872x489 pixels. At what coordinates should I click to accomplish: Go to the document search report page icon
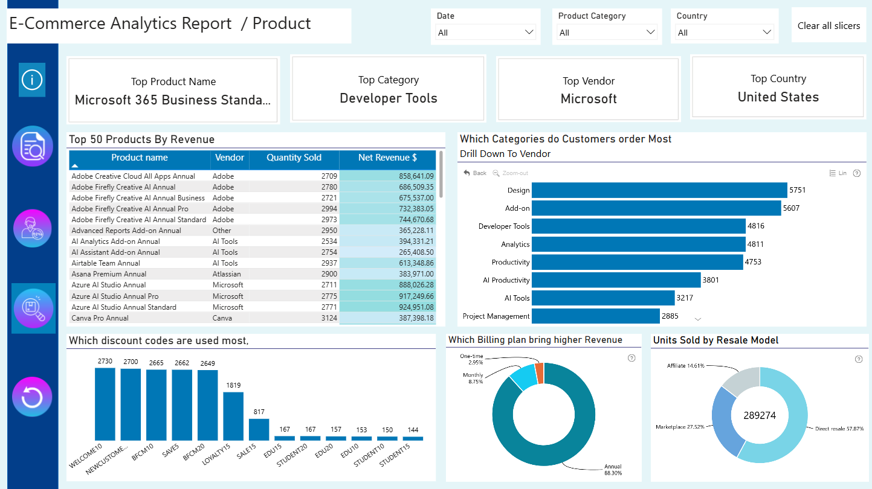point(33,146)
